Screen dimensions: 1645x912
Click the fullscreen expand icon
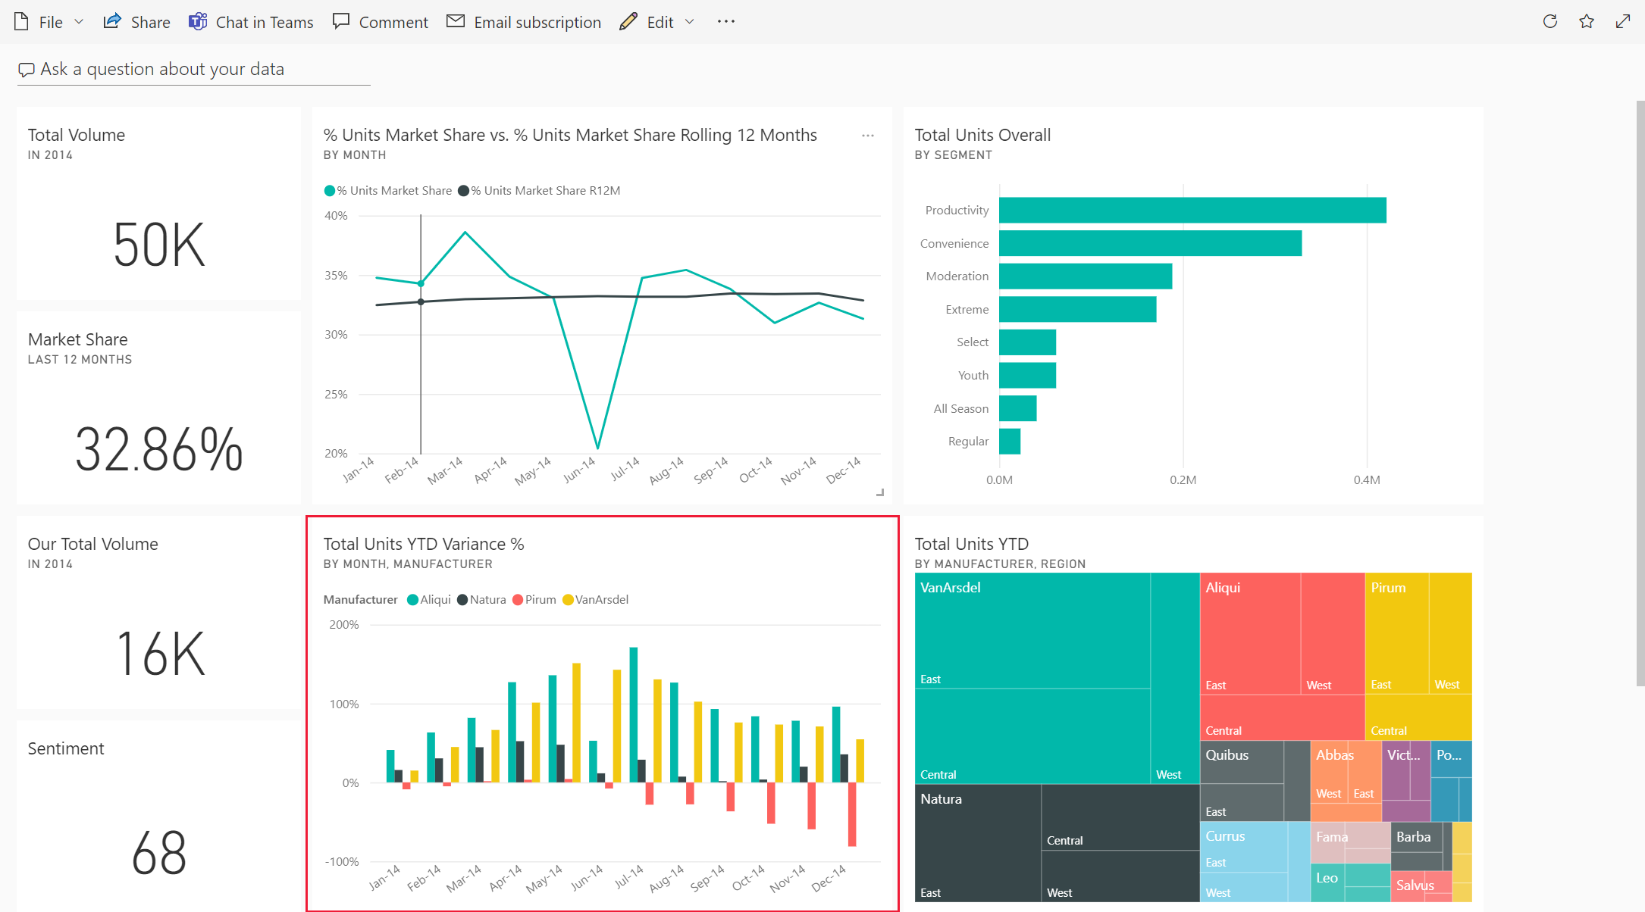point(1625,21)
